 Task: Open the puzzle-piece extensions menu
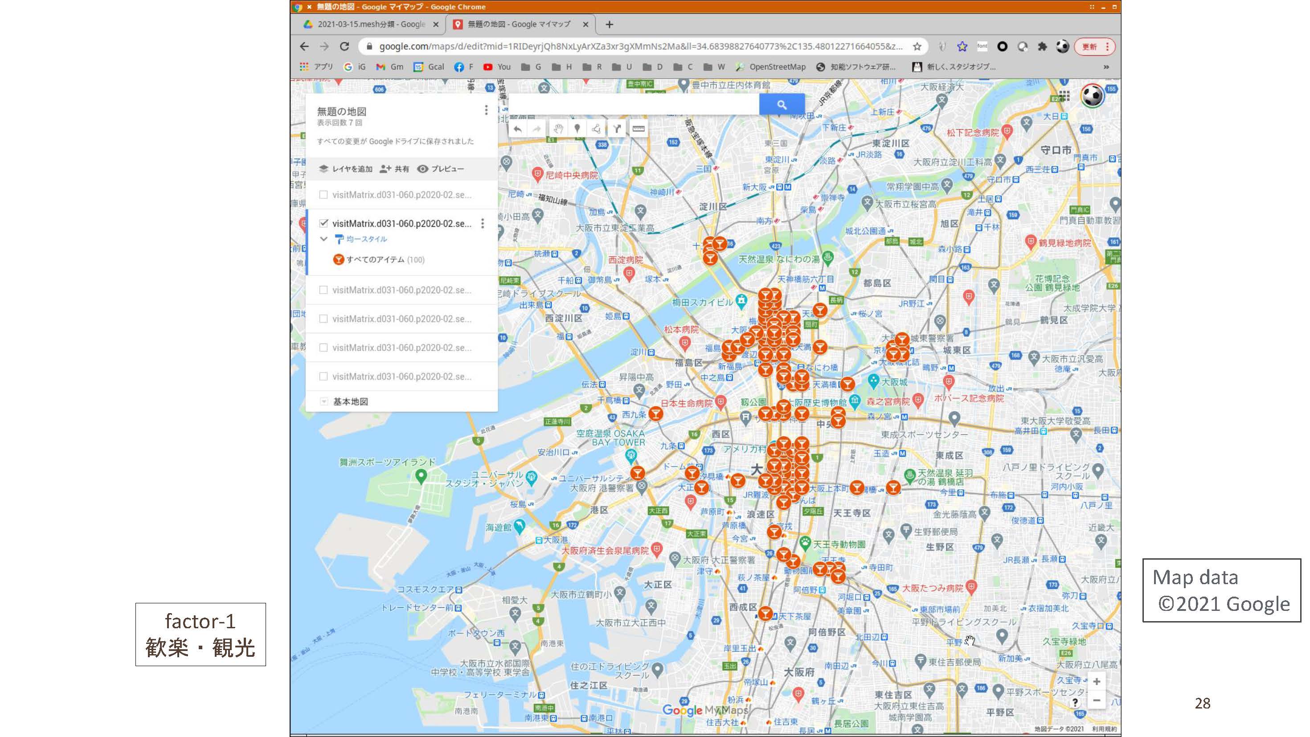point(1043,46)
